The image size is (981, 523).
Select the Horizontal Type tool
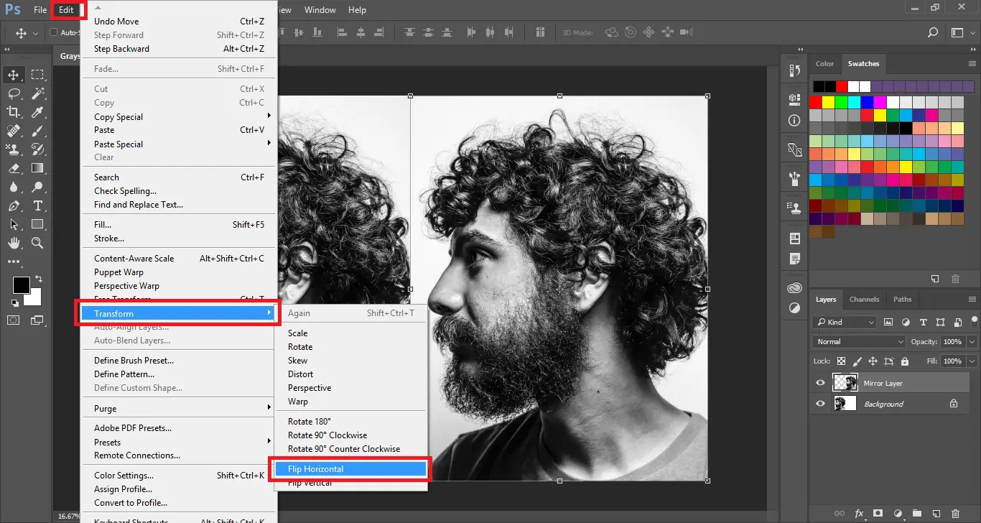click(37, 205)
